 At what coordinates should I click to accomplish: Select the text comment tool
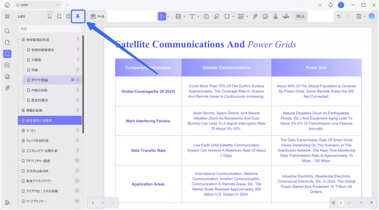[192, 16]
